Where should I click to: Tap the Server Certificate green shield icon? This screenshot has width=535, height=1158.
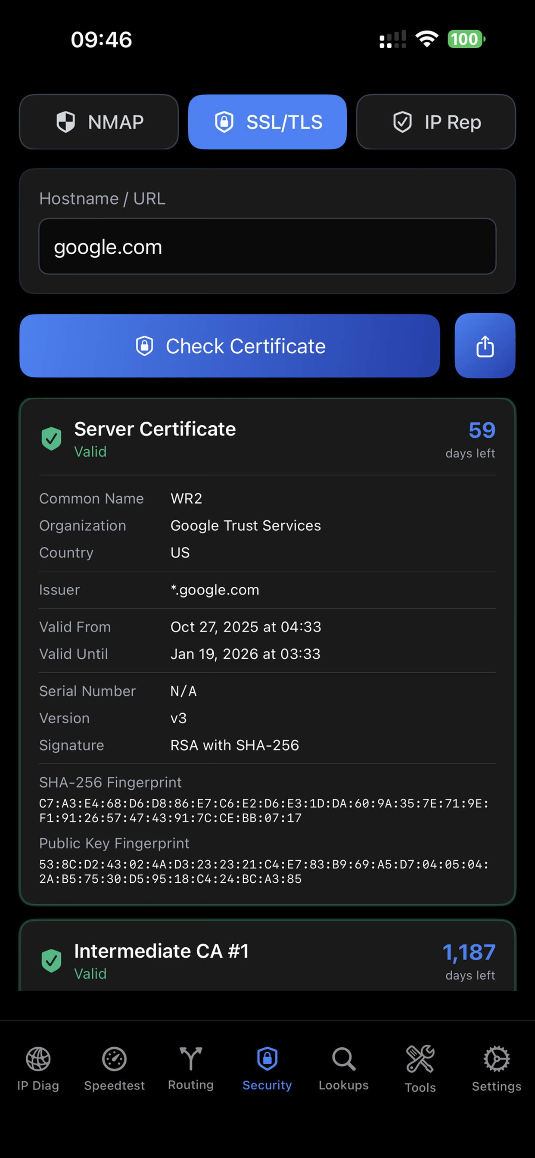52,439
